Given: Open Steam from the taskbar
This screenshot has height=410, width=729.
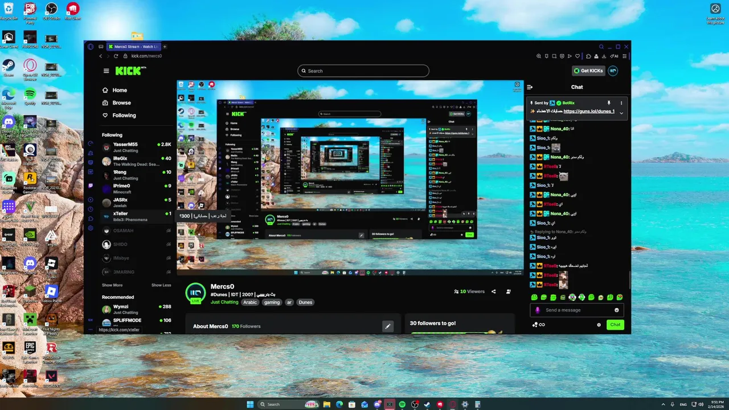Looking at the screenshot, I should tap(427, 404).
